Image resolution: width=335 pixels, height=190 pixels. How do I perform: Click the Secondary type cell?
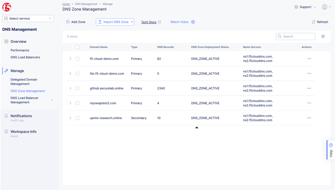139,118
